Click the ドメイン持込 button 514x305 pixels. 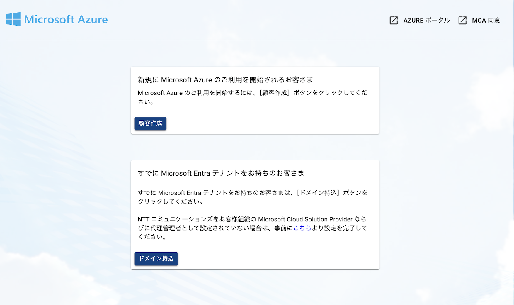coord(156,259)
